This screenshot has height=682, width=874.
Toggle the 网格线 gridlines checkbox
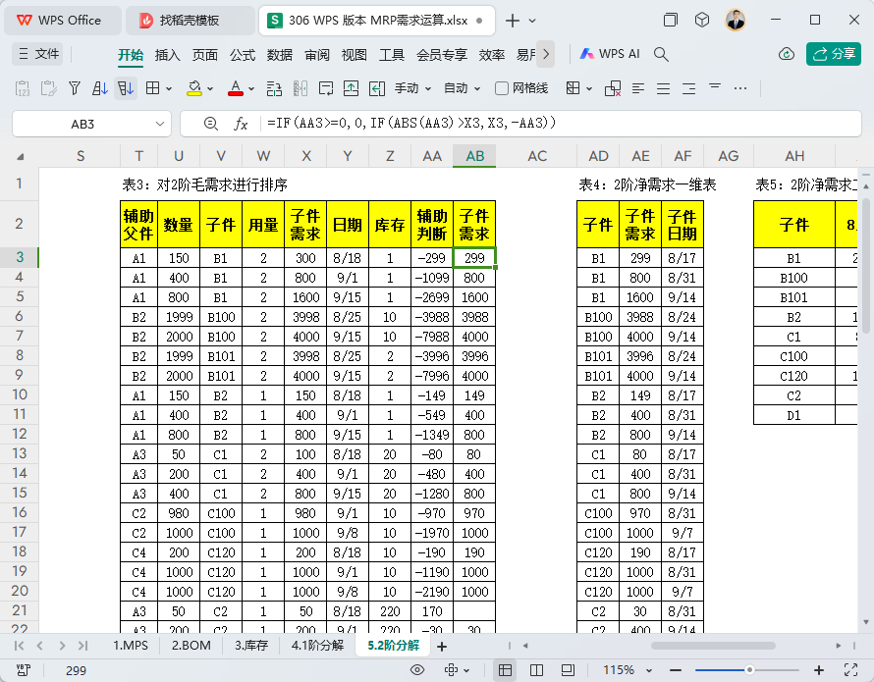502,88
